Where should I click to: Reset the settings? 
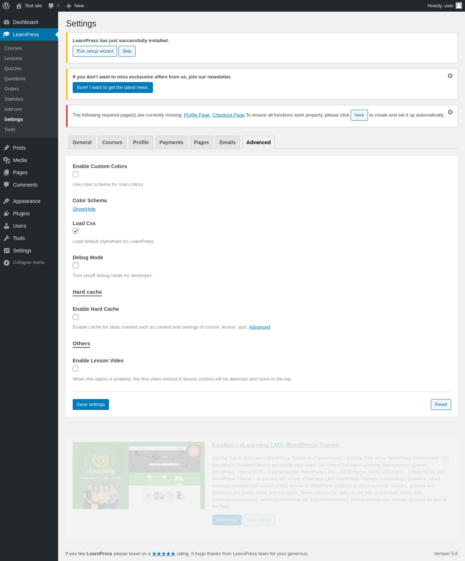pyautogui.click(x=441, y=405)
